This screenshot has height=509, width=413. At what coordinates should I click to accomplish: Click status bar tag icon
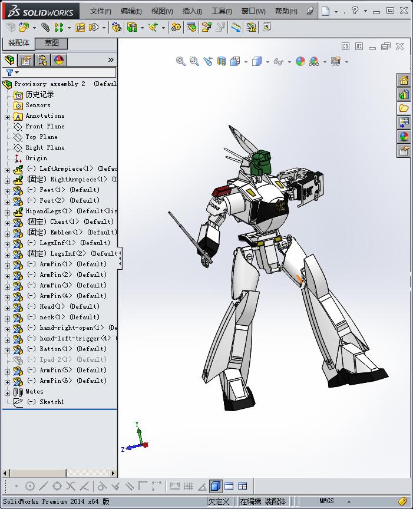402,501
